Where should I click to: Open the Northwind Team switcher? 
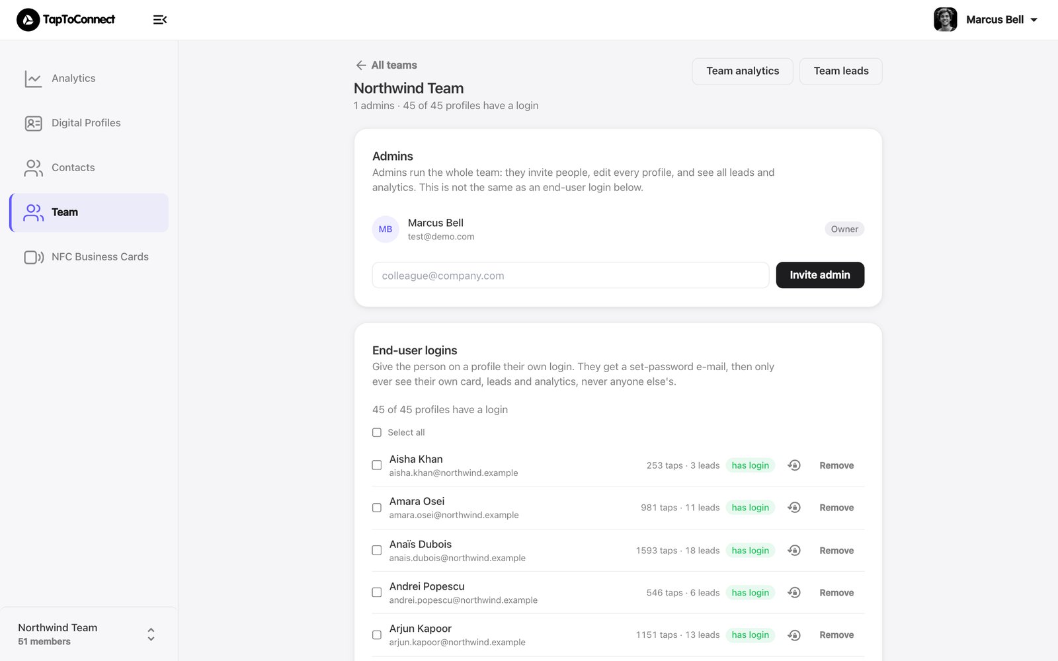click(x=89, y=635)
